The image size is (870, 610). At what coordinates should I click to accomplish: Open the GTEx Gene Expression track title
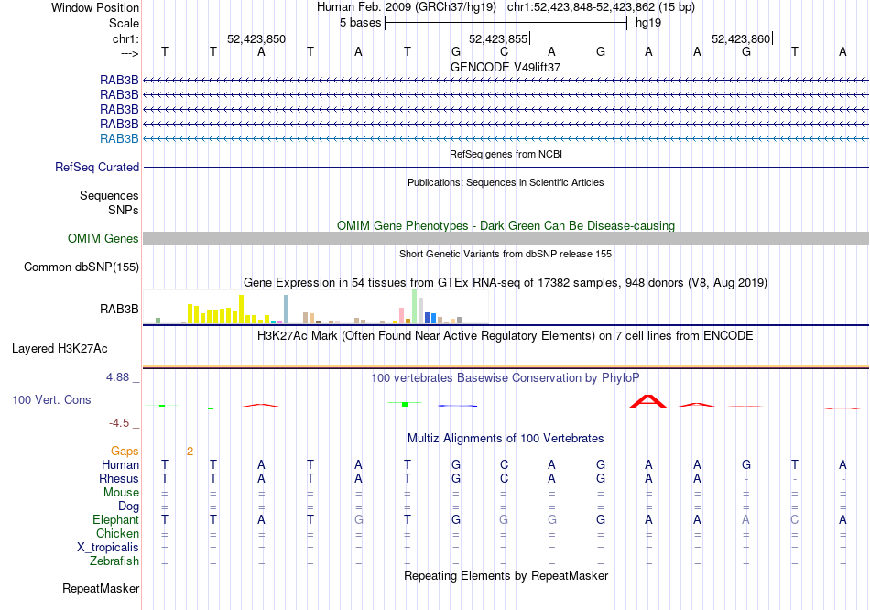[506, 282]
